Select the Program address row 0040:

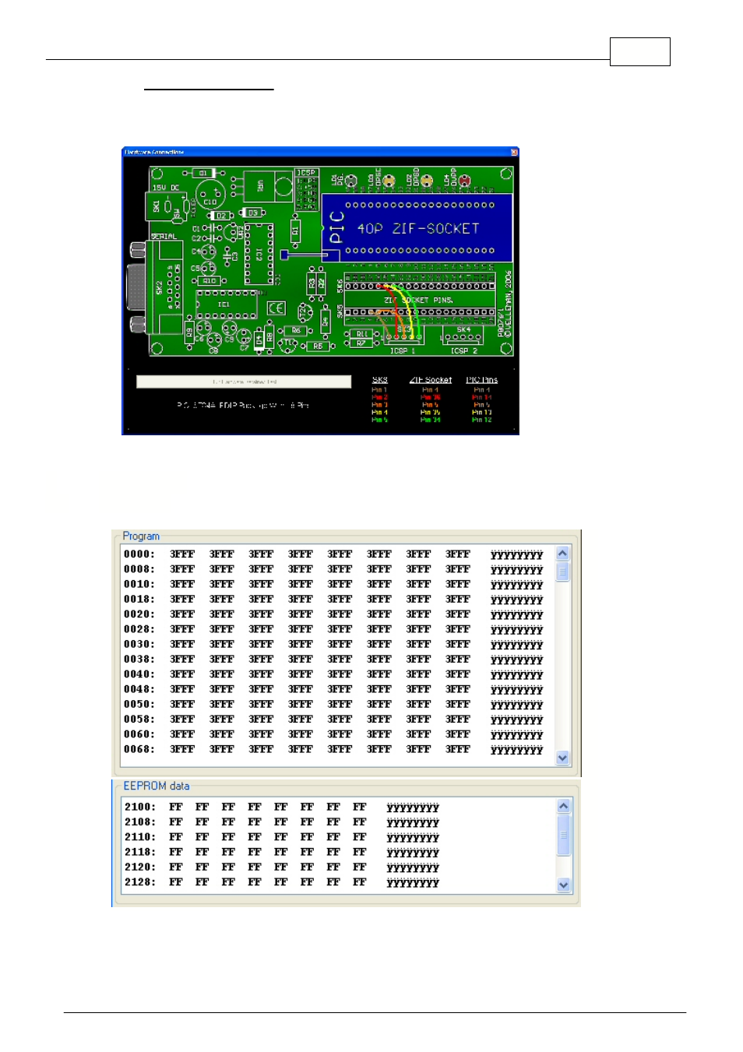coord(333,674)
